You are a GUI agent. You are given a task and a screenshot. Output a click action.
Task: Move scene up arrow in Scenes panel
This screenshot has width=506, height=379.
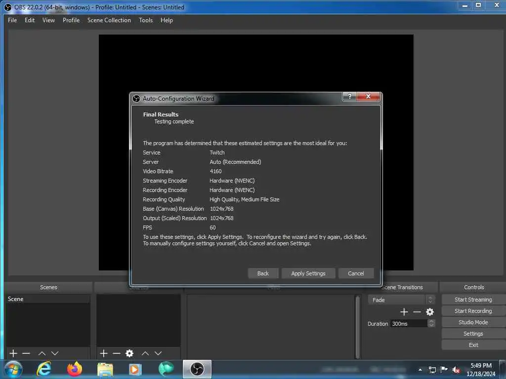42,353
